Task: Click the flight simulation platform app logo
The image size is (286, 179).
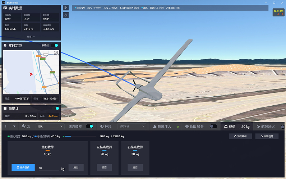Action: tap(4, 3)
